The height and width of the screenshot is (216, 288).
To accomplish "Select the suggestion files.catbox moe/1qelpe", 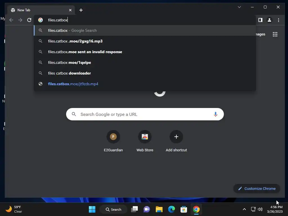I will [145, 62].
